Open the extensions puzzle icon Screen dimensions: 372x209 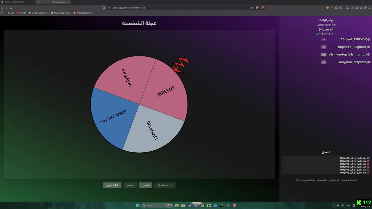336,8
